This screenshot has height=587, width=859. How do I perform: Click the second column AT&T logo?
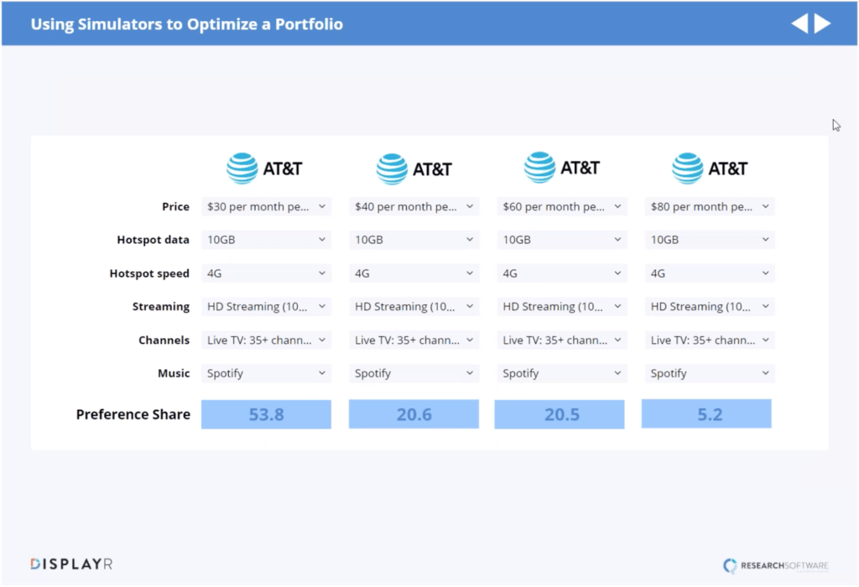tap(414, 169)
